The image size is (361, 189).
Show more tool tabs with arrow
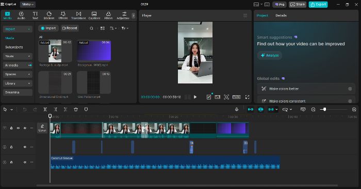pos(133,15)
